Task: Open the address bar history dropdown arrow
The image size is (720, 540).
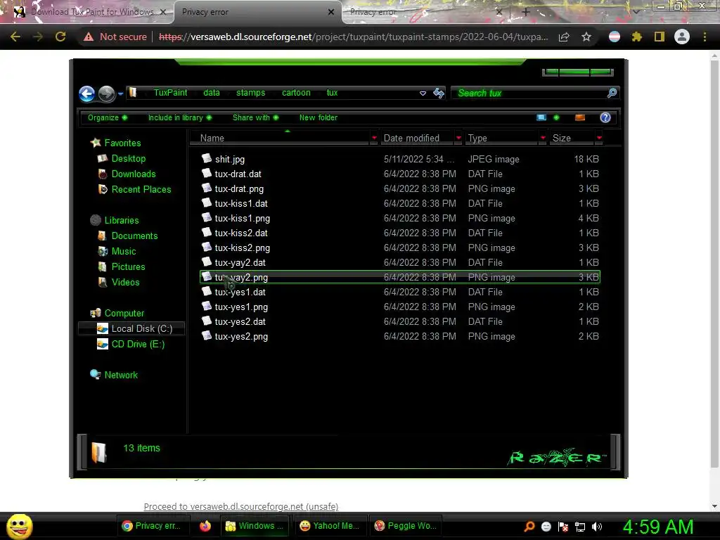Action: click(x=423, y=94)
